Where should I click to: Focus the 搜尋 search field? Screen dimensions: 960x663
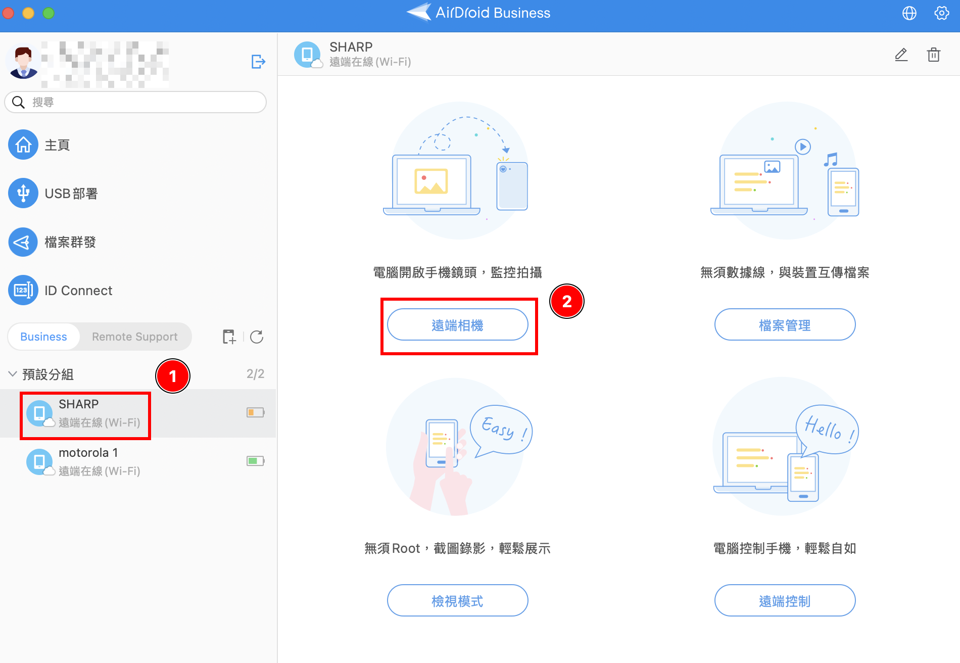tap(135, 102)
